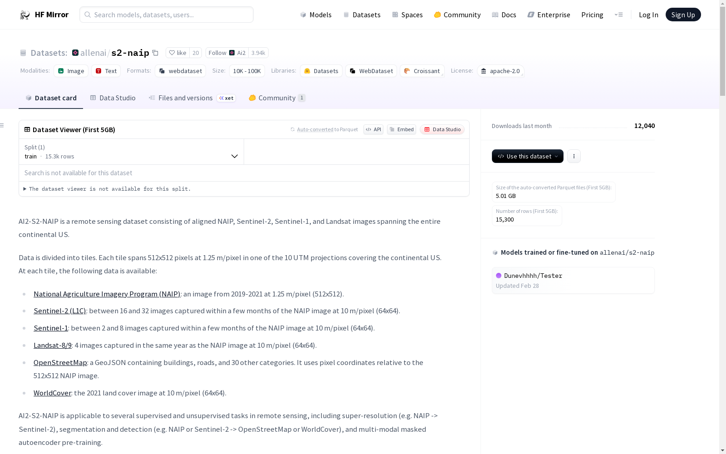
Task: Open the Dunevhhhh/Tester model card
Action: tap(573, 281)
